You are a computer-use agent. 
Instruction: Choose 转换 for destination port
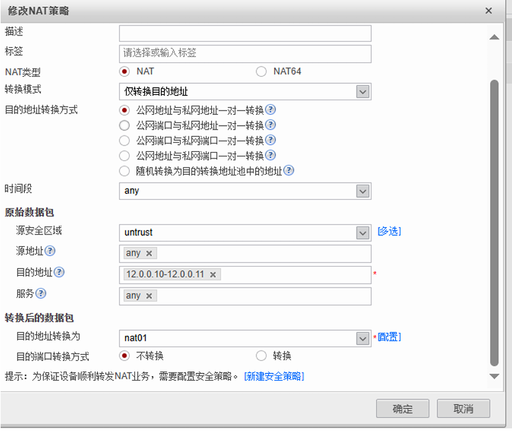[261, 356]
